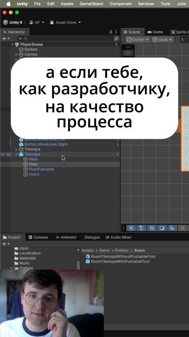Click the grid snap value field

tap(185, 40)
